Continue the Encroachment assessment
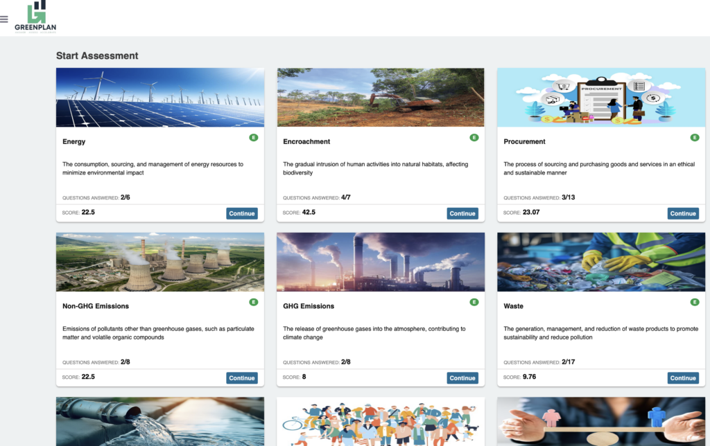710x446 pixels. click(x=462, y=213)
